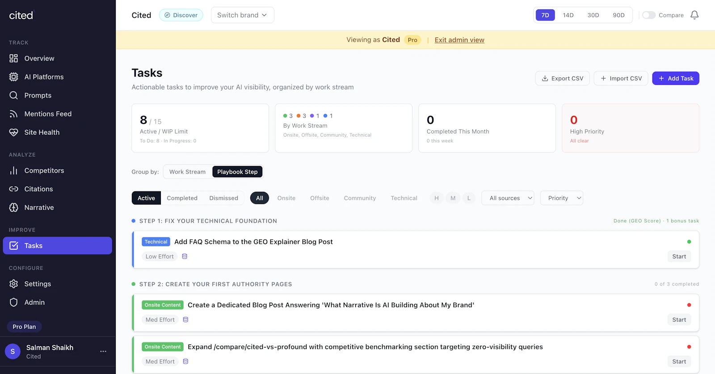The height and width of the screenshot is (374, 715).
Task: Start the cited-vs-profound expand task
Action: click(679, 362)
